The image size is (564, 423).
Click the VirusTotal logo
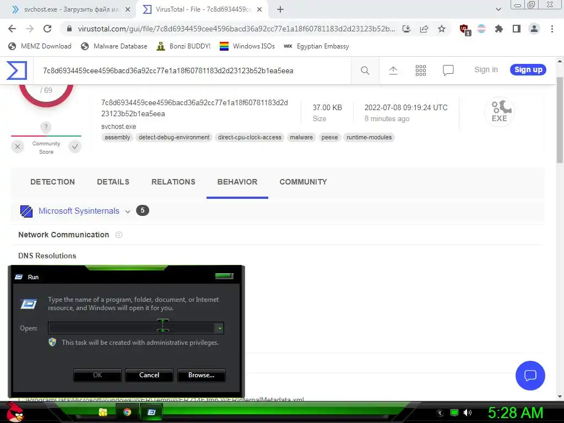(x=17, y=70)
